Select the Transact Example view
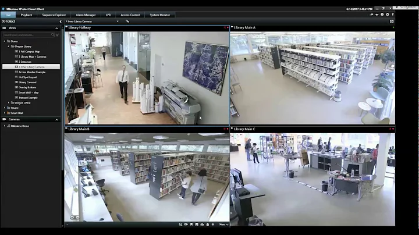The image size is (419, 235). point(28,98)
